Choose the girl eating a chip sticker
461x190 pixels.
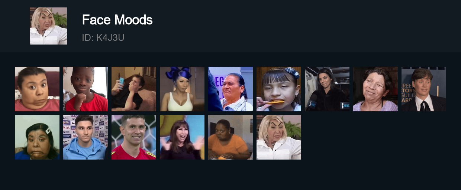[279, 89]
